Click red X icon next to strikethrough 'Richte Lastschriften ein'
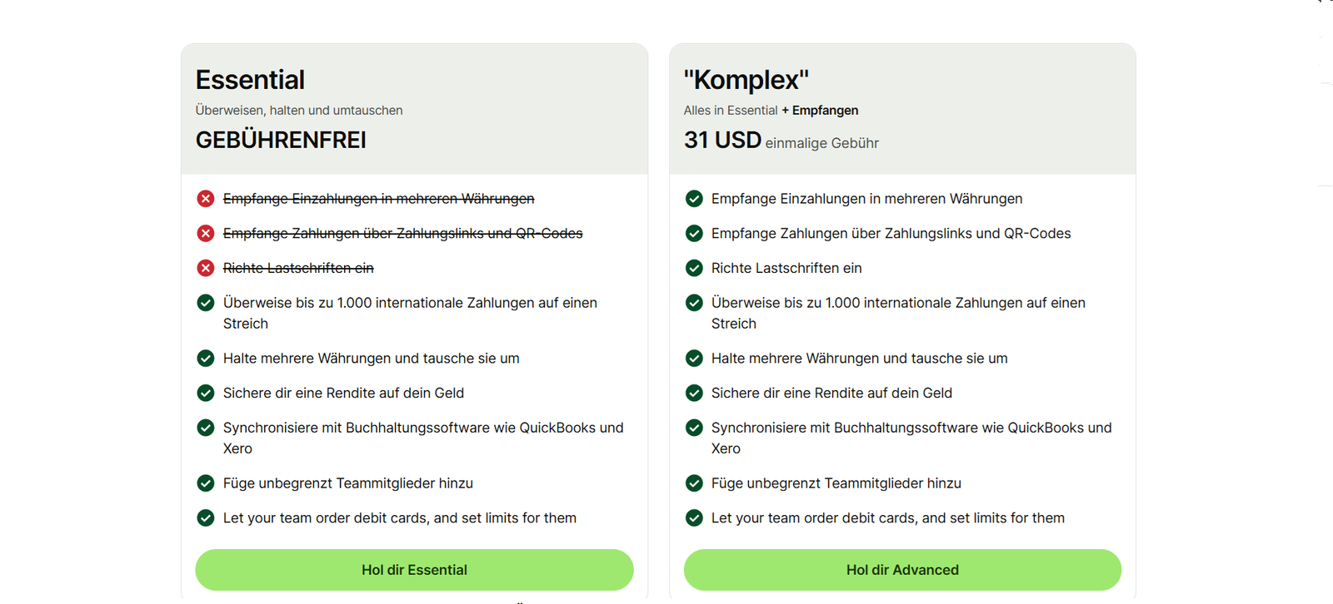Image resolution: width=1333 pixels, height=604 pixels. pos(206,268)
